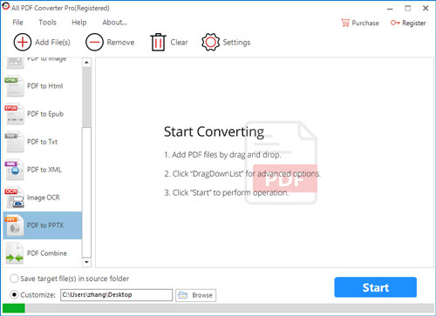Click the sidebar scroll up arrow
436x316 pixels.
[x=86, y=63]
